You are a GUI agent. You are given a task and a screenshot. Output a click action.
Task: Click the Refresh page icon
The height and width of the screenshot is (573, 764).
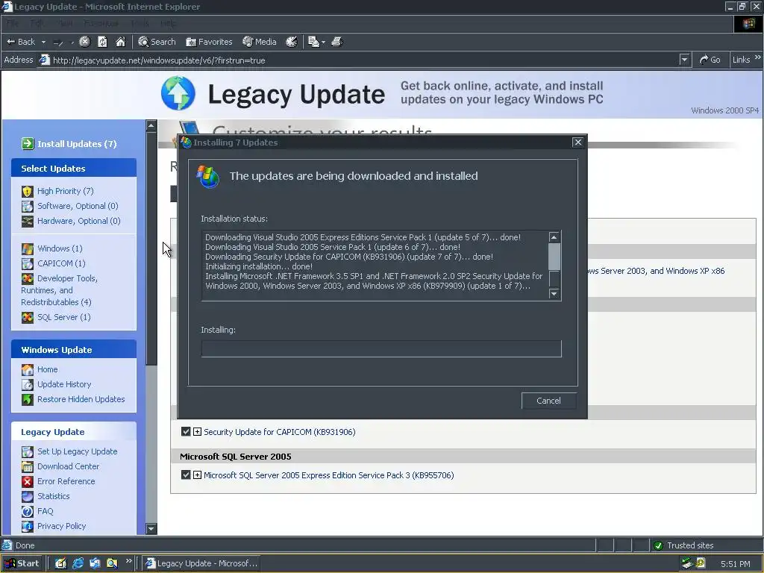(x=102, y=42)
